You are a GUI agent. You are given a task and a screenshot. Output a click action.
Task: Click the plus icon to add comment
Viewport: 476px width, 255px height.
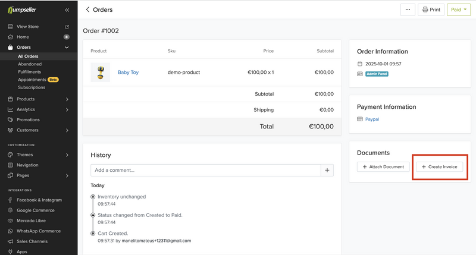[327, 170]
